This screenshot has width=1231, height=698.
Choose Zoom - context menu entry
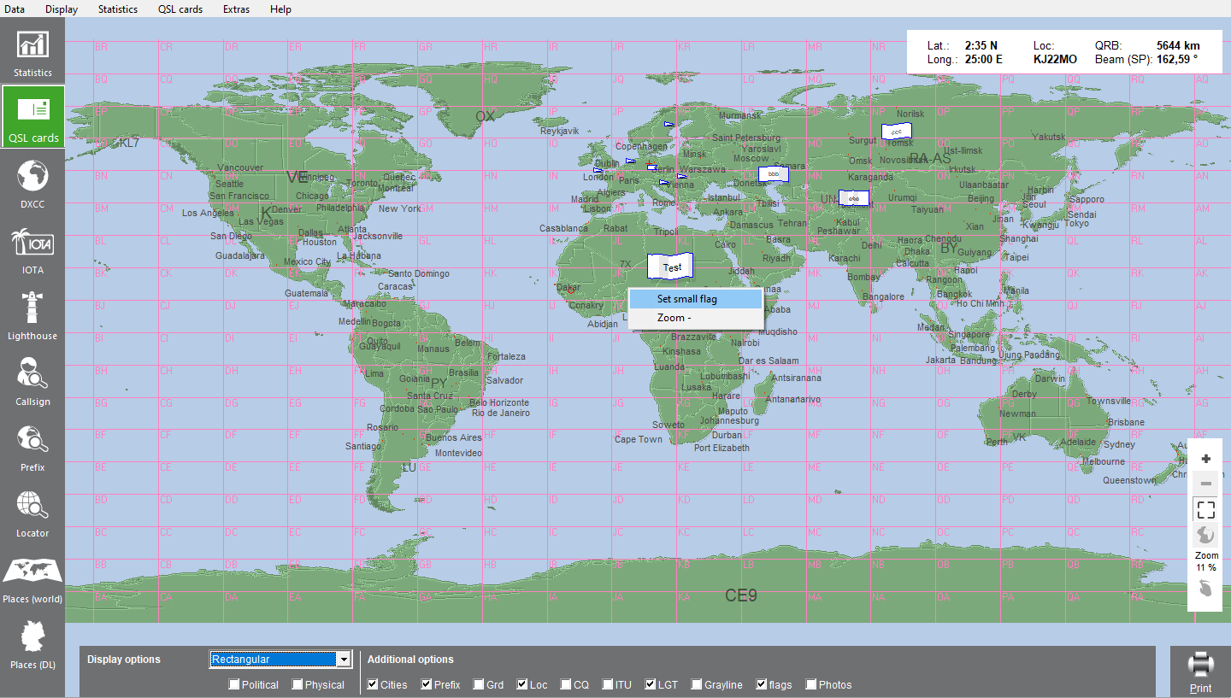tap(695, 318)
